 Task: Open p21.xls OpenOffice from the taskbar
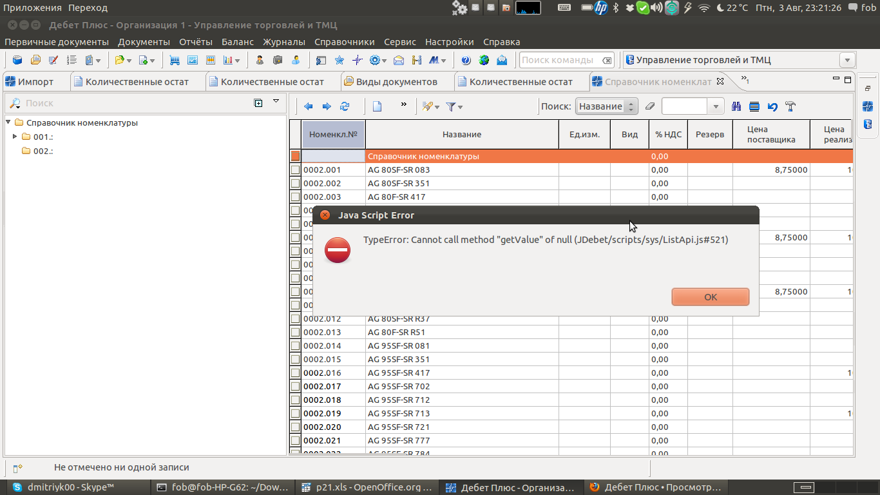coord(367,487)
